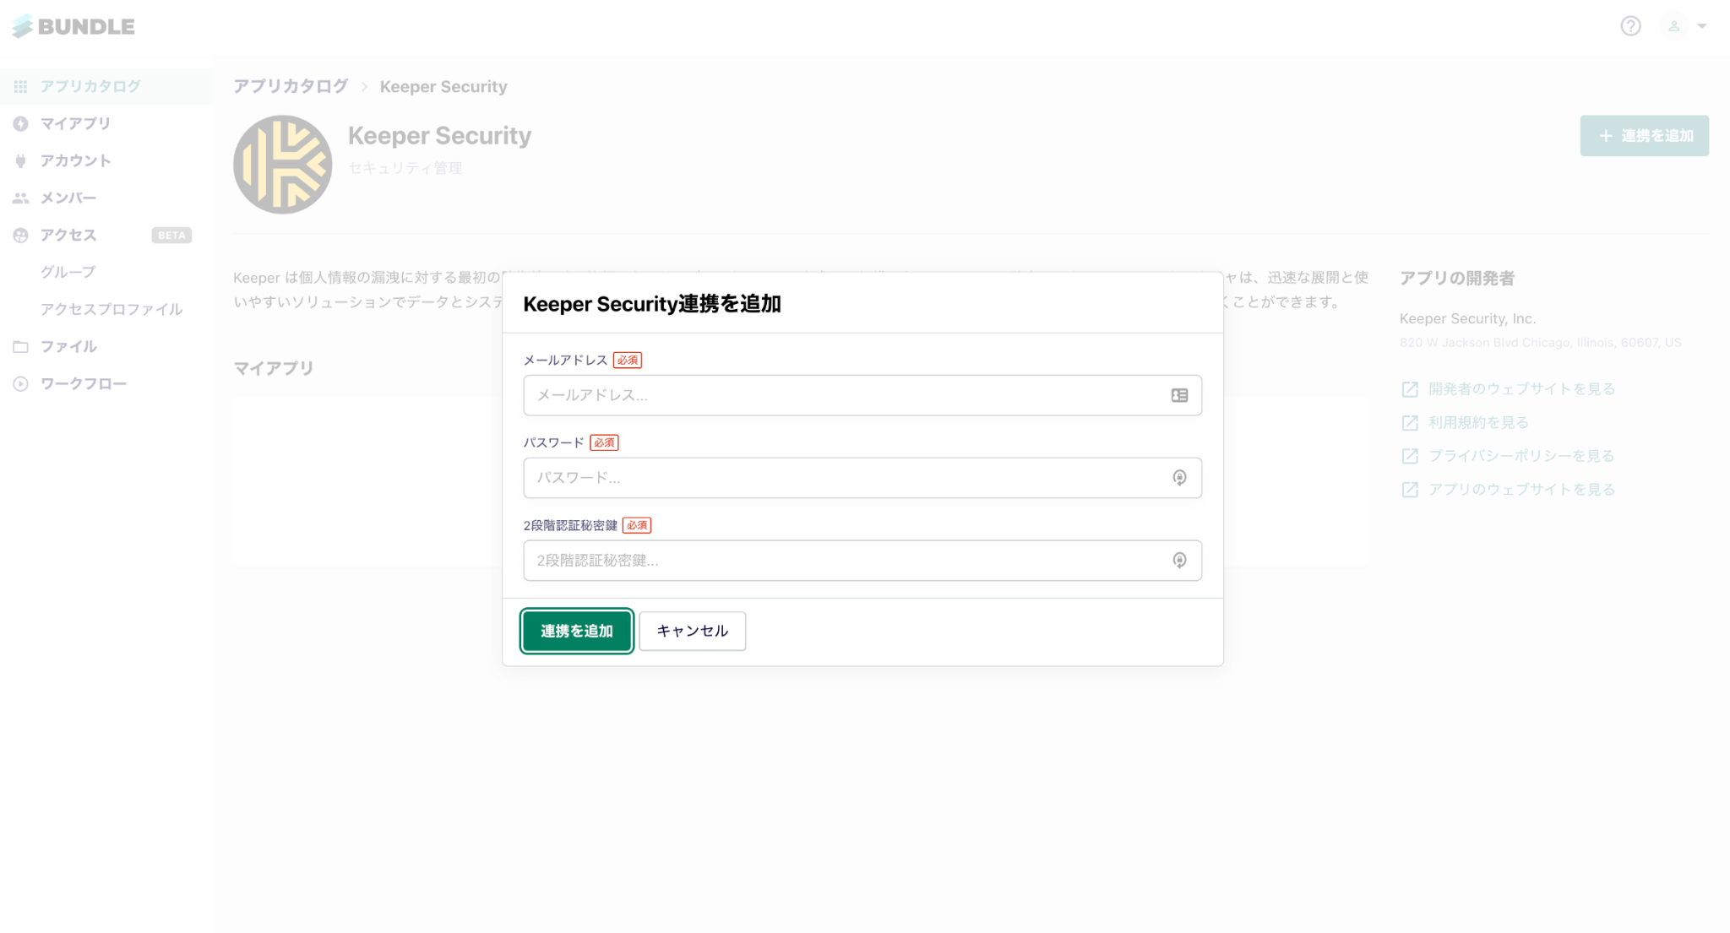Open プライバシーポリシーを見る link
This screenshot has width=1730, height=933.
point(1521,456)
